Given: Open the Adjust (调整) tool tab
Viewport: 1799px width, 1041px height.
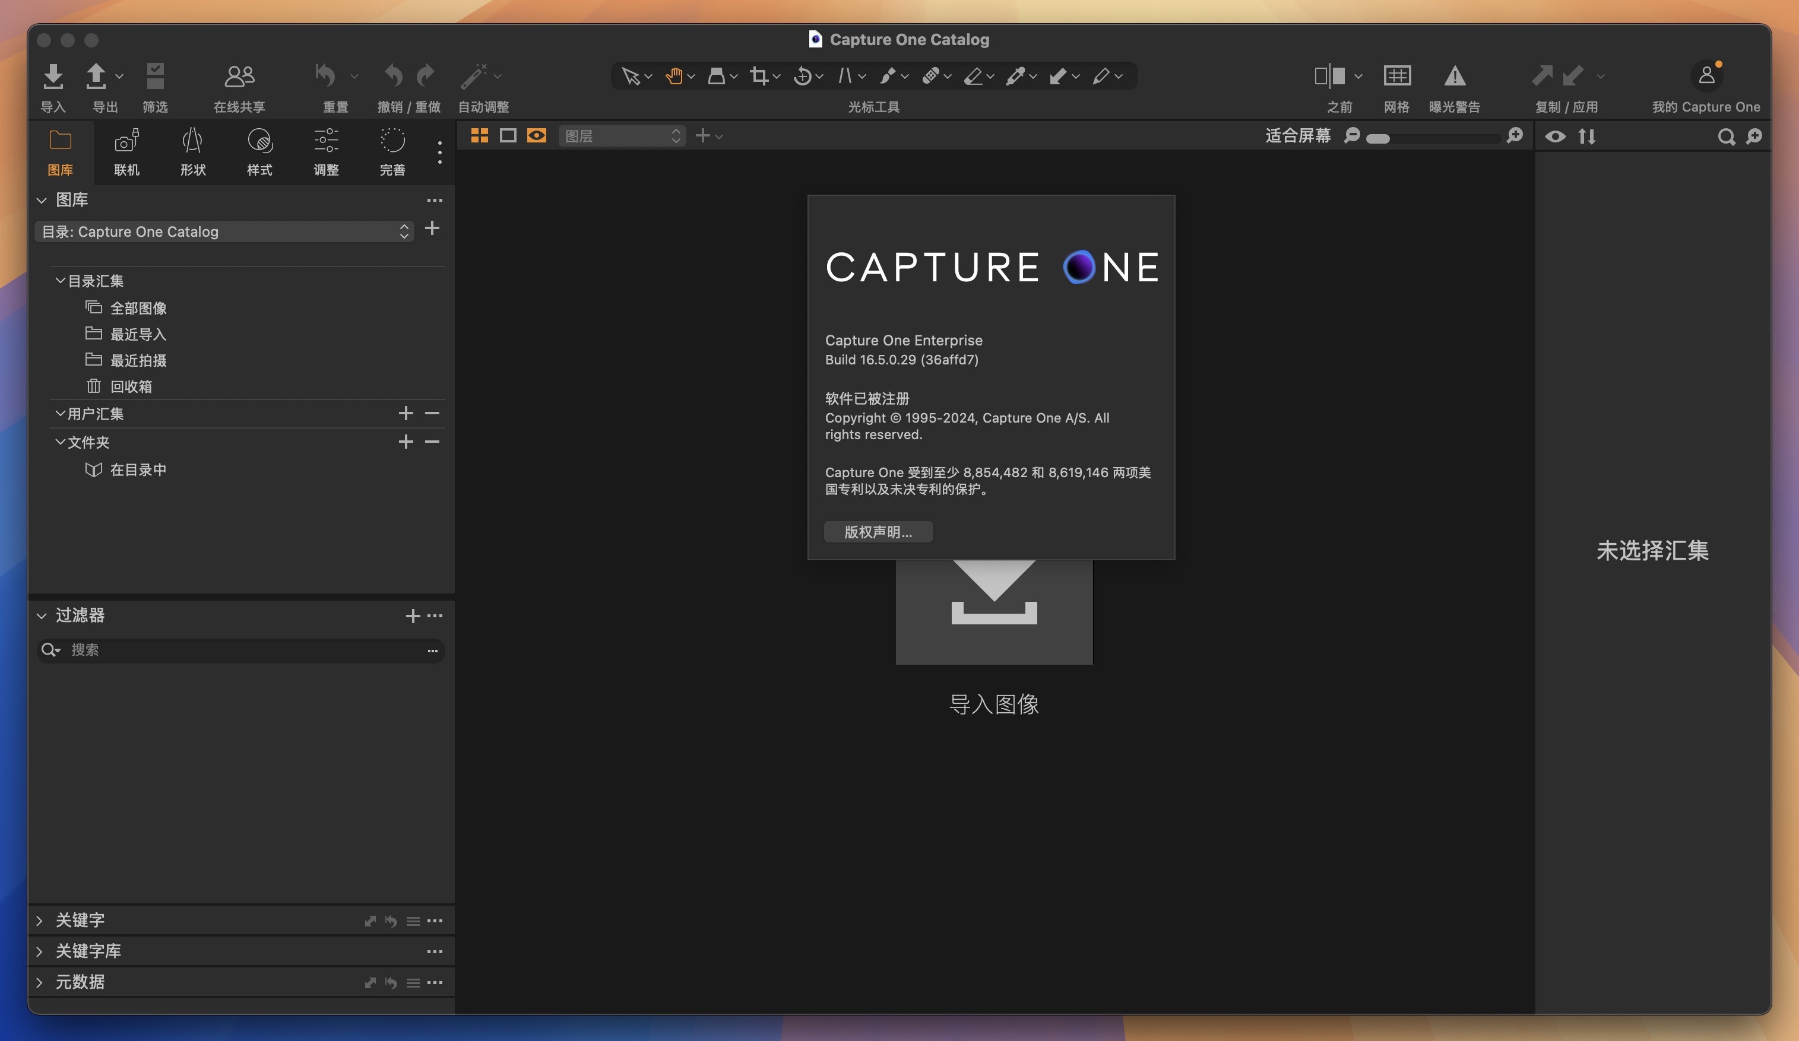Looking at the screenshot, I should pyautogui.click(x=325, y=152).
